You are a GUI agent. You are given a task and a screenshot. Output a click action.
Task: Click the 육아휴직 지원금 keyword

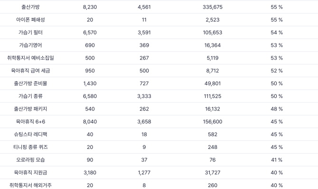(x=31, y=173)
